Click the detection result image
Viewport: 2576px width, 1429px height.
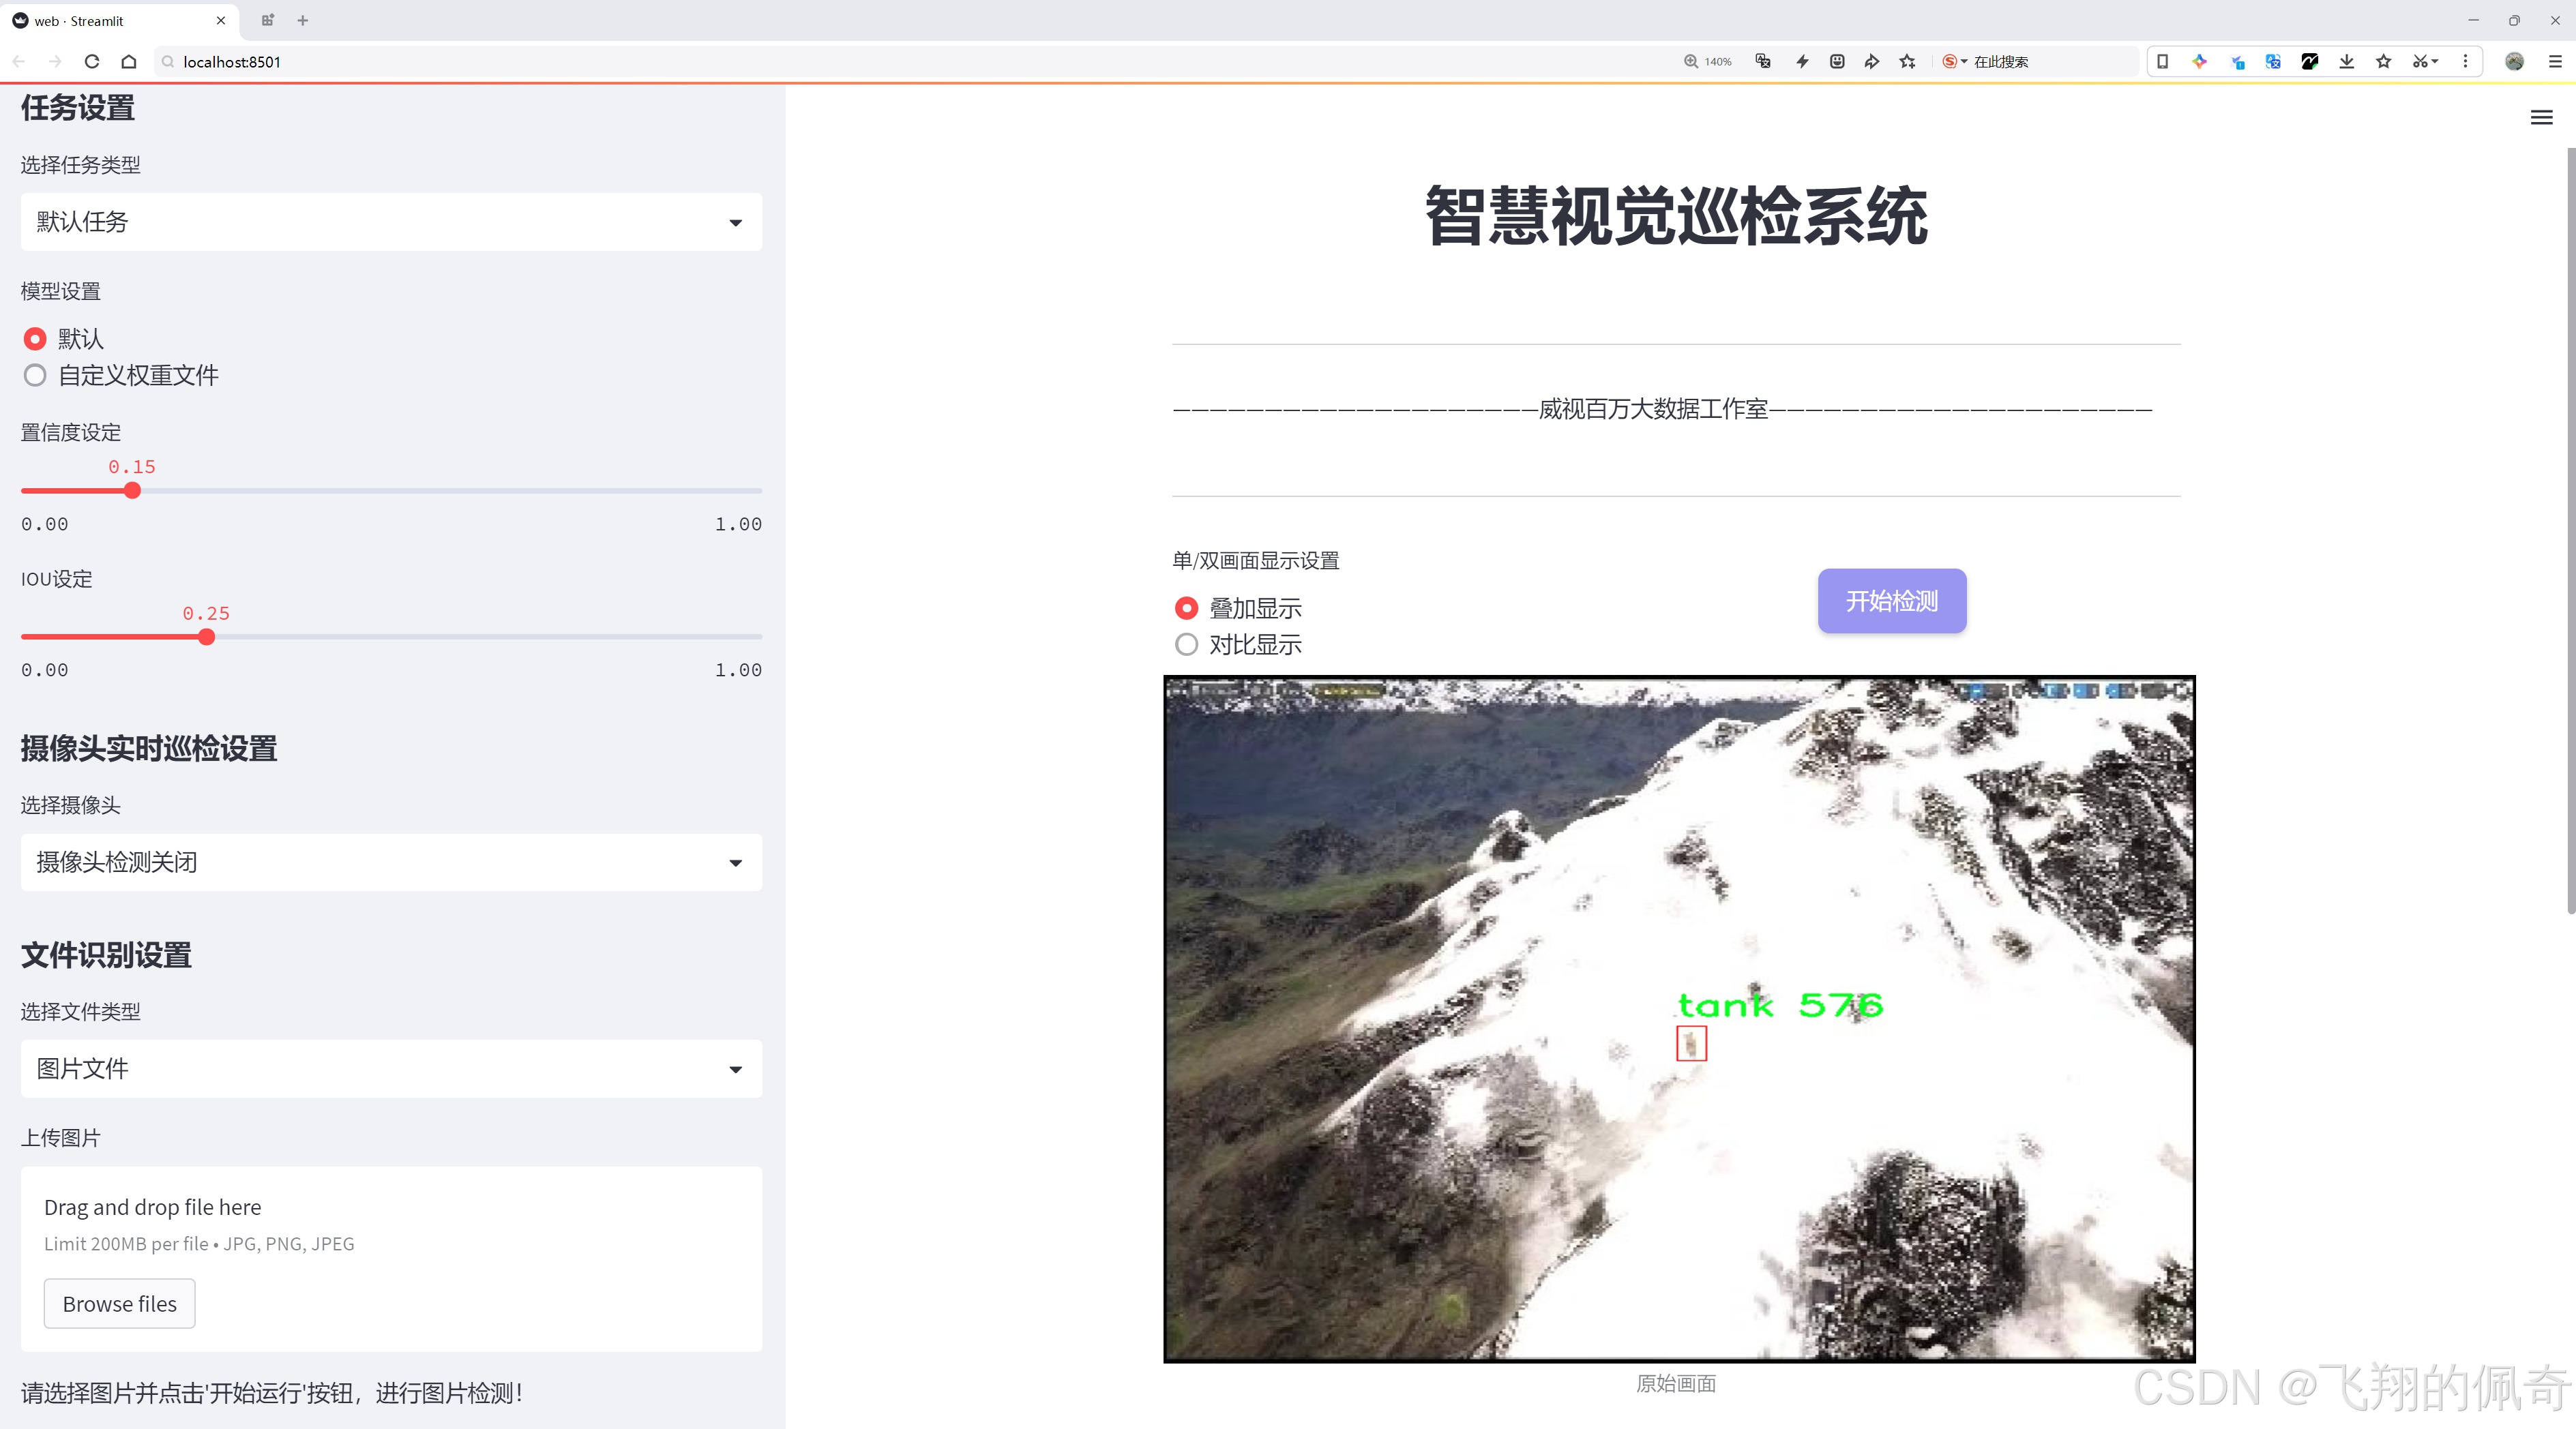(x=1679, y=1019)
